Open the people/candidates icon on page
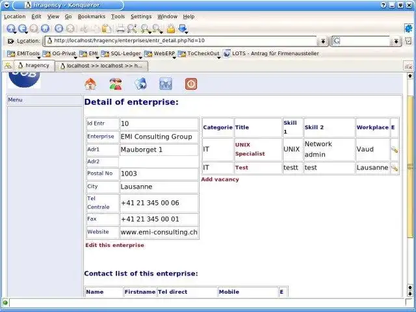This screenshot has height=312, width=416. 116,84
